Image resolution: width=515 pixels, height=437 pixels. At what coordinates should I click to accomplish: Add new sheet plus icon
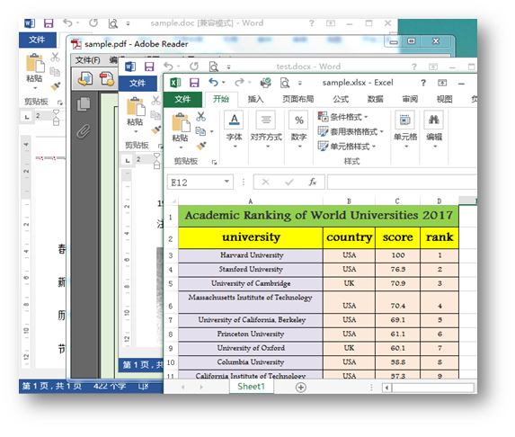pos(301,388)
